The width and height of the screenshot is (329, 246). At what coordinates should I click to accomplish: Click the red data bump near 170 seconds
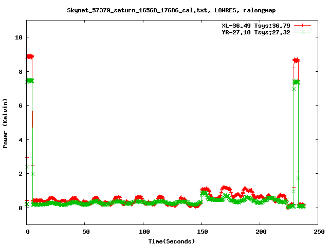225,188
